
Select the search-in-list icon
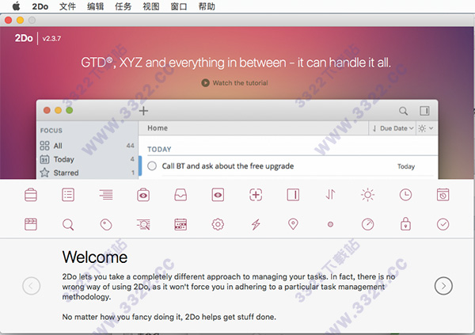pos(143,224)
